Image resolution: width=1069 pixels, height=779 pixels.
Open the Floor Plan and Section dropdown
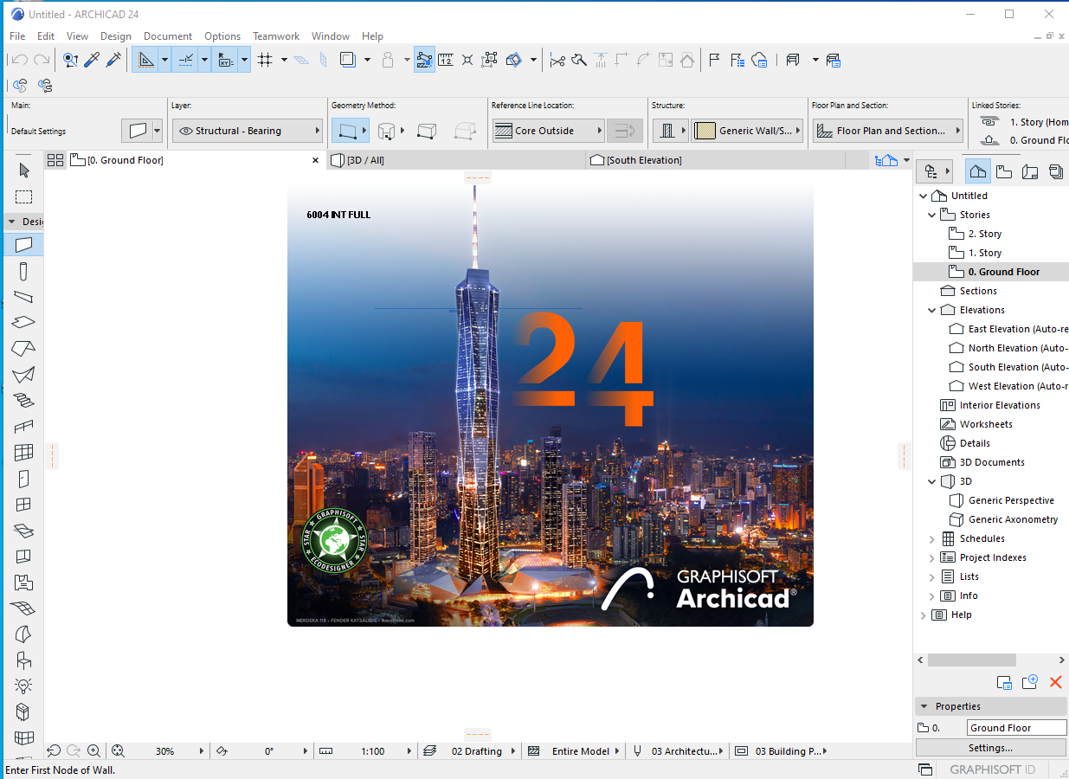888,131
